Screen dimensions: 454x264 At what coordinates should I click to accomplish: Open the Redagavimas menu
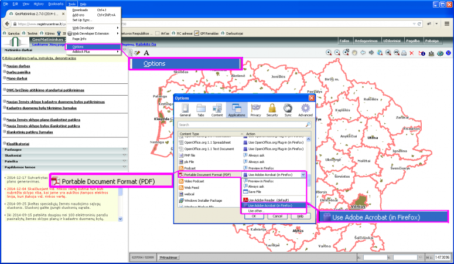(366, 41)
